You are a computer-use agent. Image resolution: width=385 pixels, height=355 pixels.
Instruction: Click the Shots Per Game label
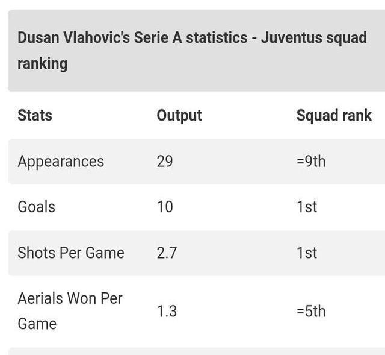tap(71, 253)
